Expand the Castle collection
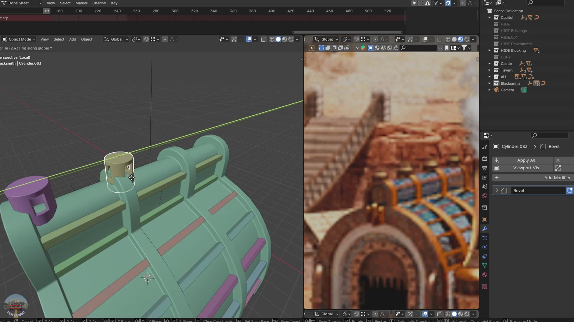574x322 pixels. tap(489, 64)
